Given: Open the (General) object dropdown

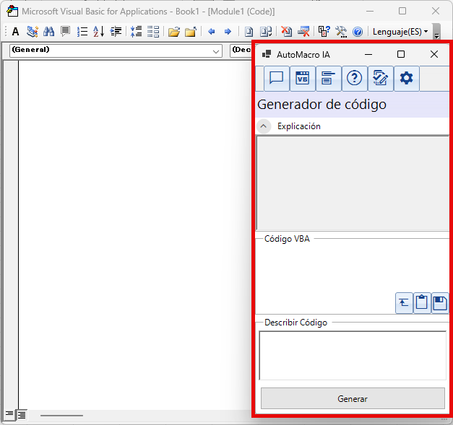Looking at the screenshot, I should tap(116, 51).
